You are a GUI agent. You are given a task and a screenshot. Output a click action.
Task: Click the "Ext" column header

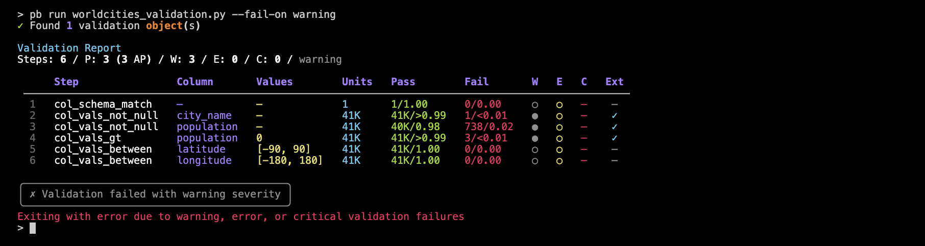point(614,82)
